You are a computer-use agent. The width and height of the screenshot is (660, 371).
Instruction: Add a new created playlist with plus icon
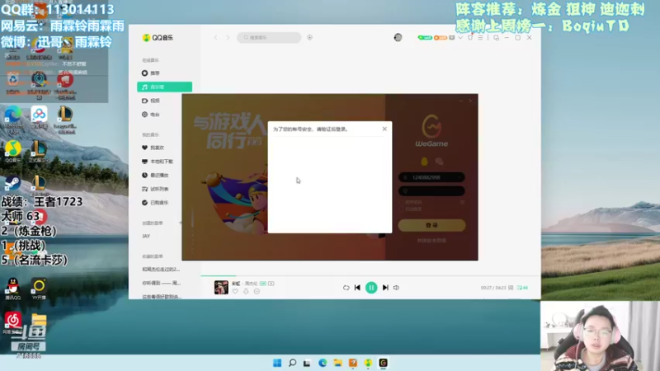point(180,223)
